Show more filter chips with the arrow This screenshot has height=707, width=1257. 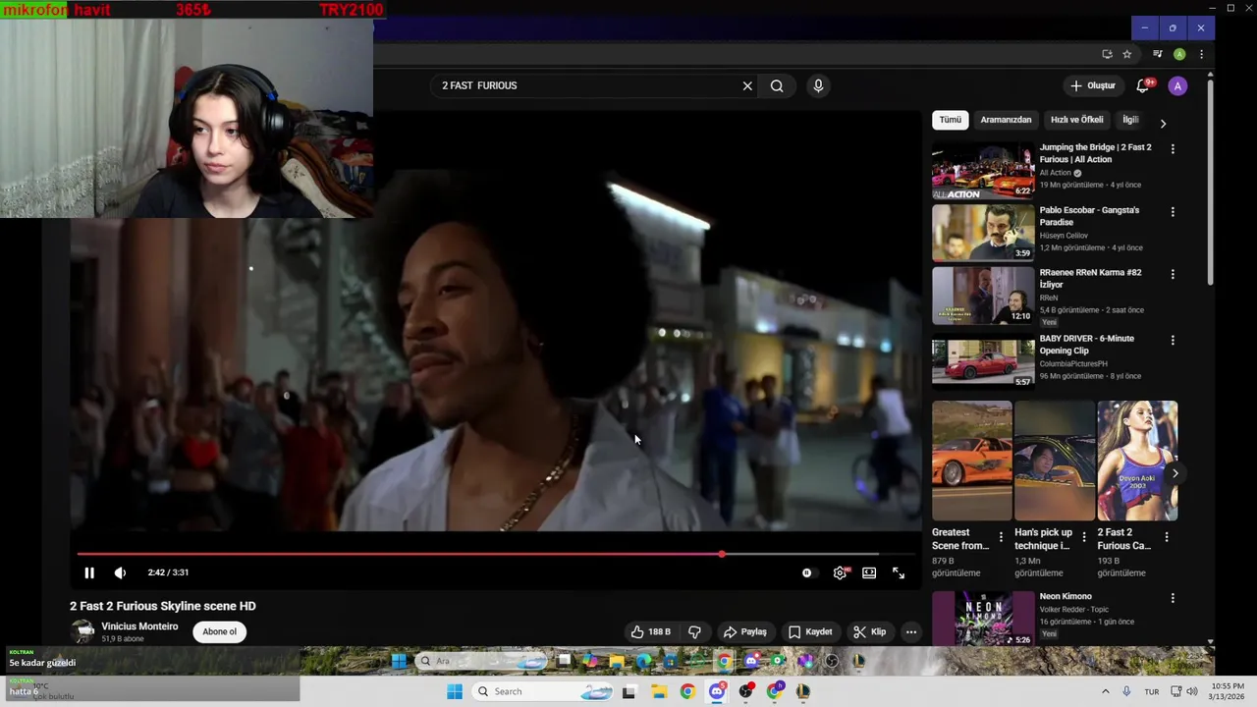[1163, 123]
